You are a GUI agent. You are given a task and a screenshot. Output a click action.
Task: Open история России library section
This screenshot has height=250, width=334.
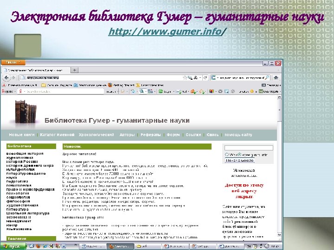22,162
